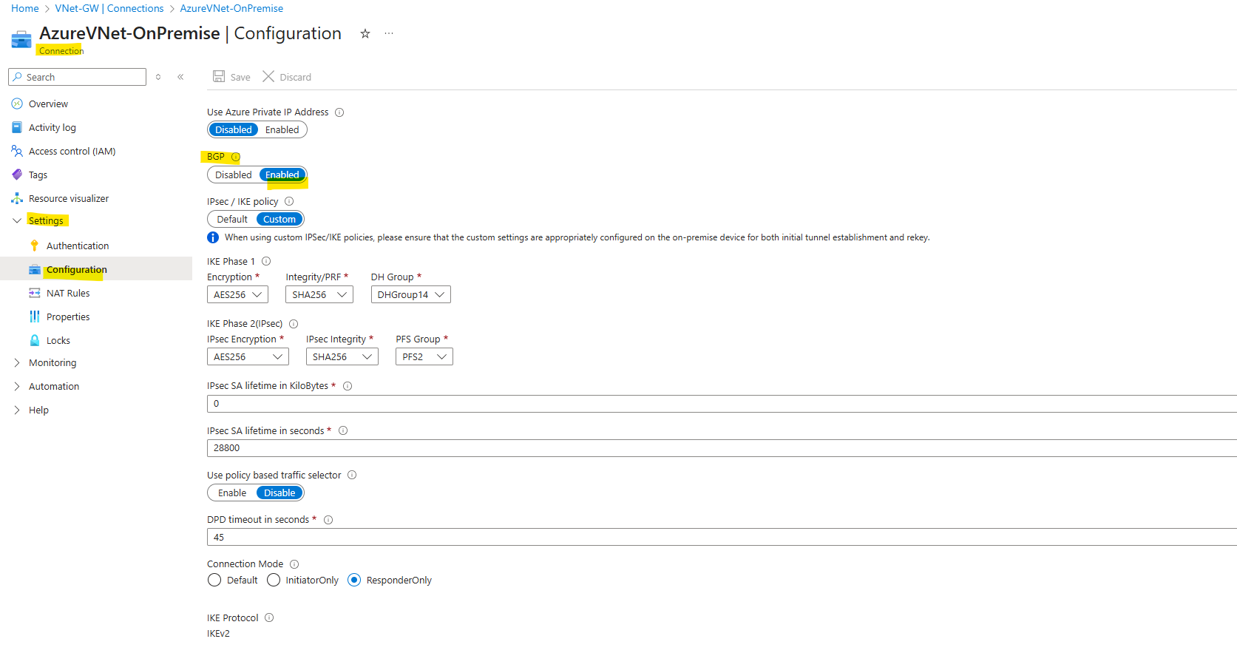Click info icon next to DPD timeout in seconds
The image size is (1237, 653).
click(x=328, y=520)
